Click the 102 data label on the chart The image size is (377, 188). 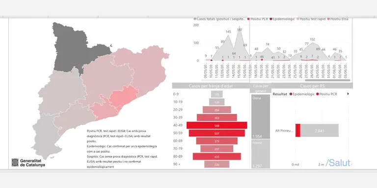[x=312, y=39]
